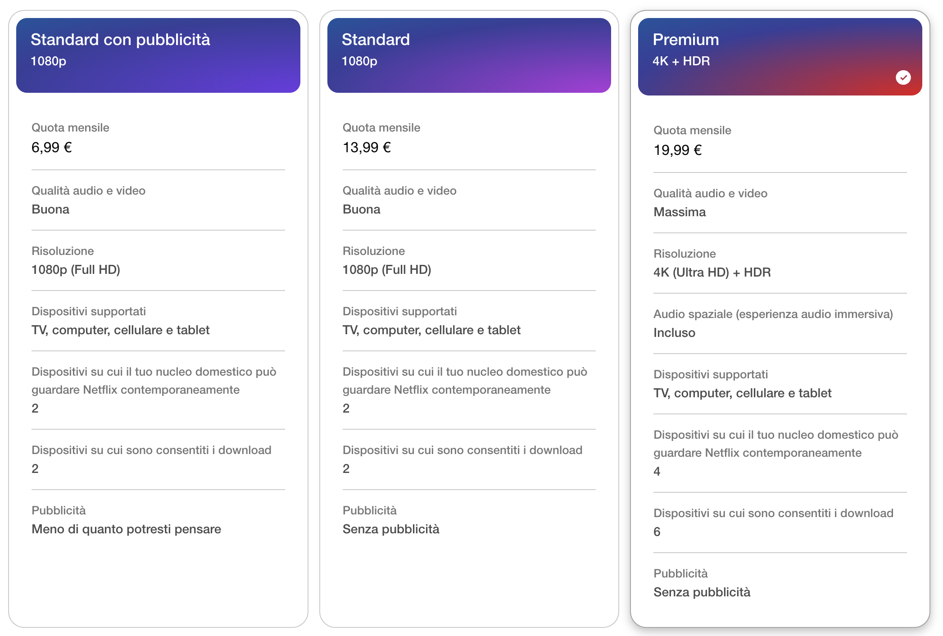Viewport: 943px width, 636px height.
Task: Click 'Massima' audio video quality text
Action: [x=679, y=212]
